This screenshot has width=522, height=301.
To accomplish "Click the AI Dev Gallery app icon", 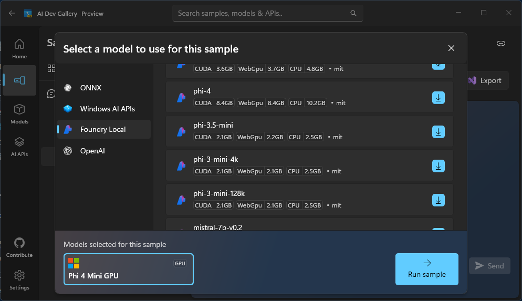I will pos(28,14).
